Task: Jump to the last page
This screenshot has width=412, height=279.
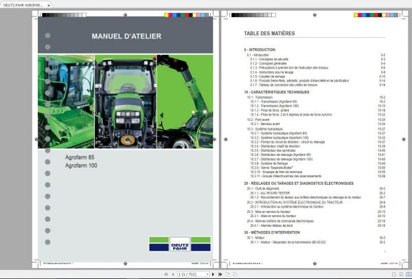Action: (220, 274)
